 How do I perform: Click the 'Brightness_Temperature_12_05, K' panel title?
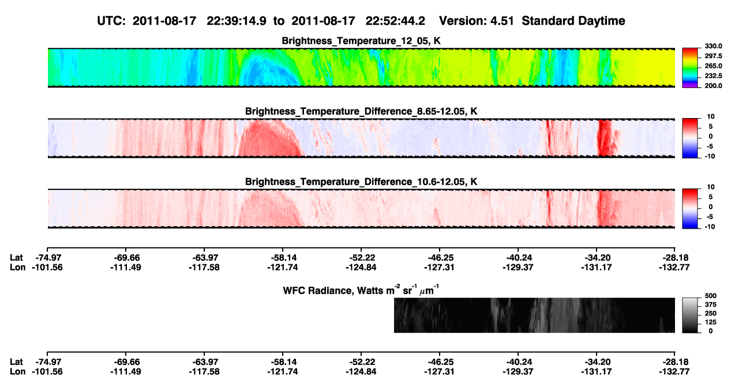[361, 41]
